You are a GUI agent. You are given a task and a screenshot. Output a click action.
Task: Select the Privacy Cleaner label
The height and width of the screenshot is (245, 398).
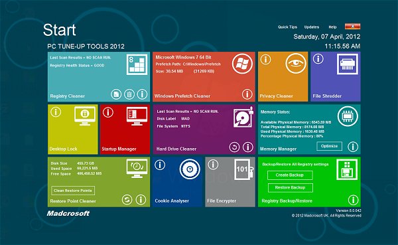(x=276, y=96)
